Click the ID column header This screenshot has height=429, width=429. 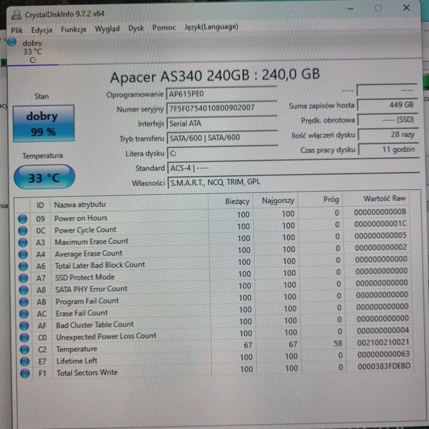[40, 205]
